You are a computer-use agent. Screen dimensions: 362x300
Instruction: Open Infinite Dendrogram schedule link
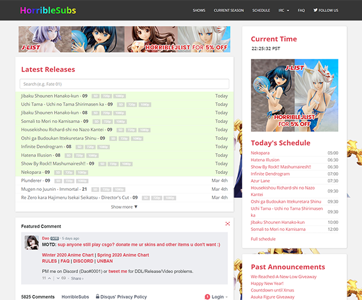coord(270,174)
